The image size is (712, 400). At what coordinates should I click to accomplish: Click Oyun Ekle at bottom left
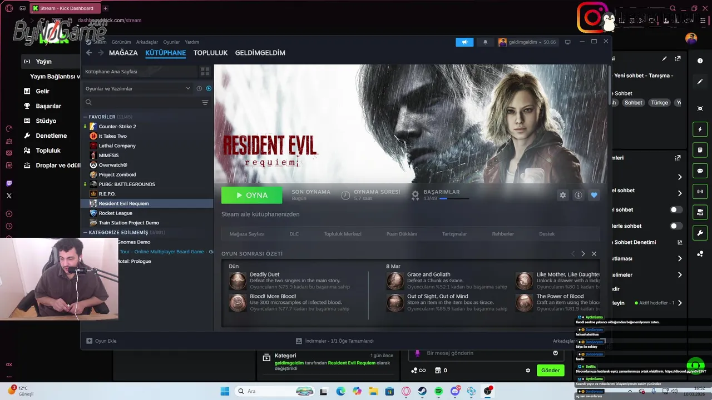(101, 341)
